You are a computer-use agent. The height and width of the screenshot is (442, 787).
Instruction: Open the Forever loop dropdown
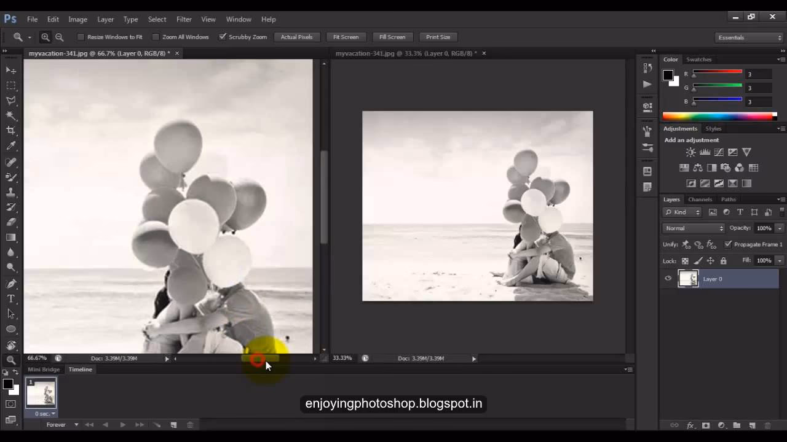click(x=61, y=424)
